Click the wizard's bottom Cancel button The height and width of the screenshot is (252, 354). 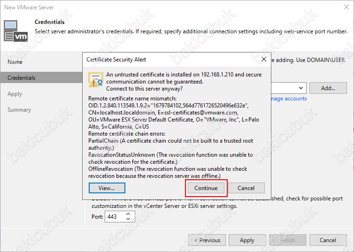[x=328, y=240]
